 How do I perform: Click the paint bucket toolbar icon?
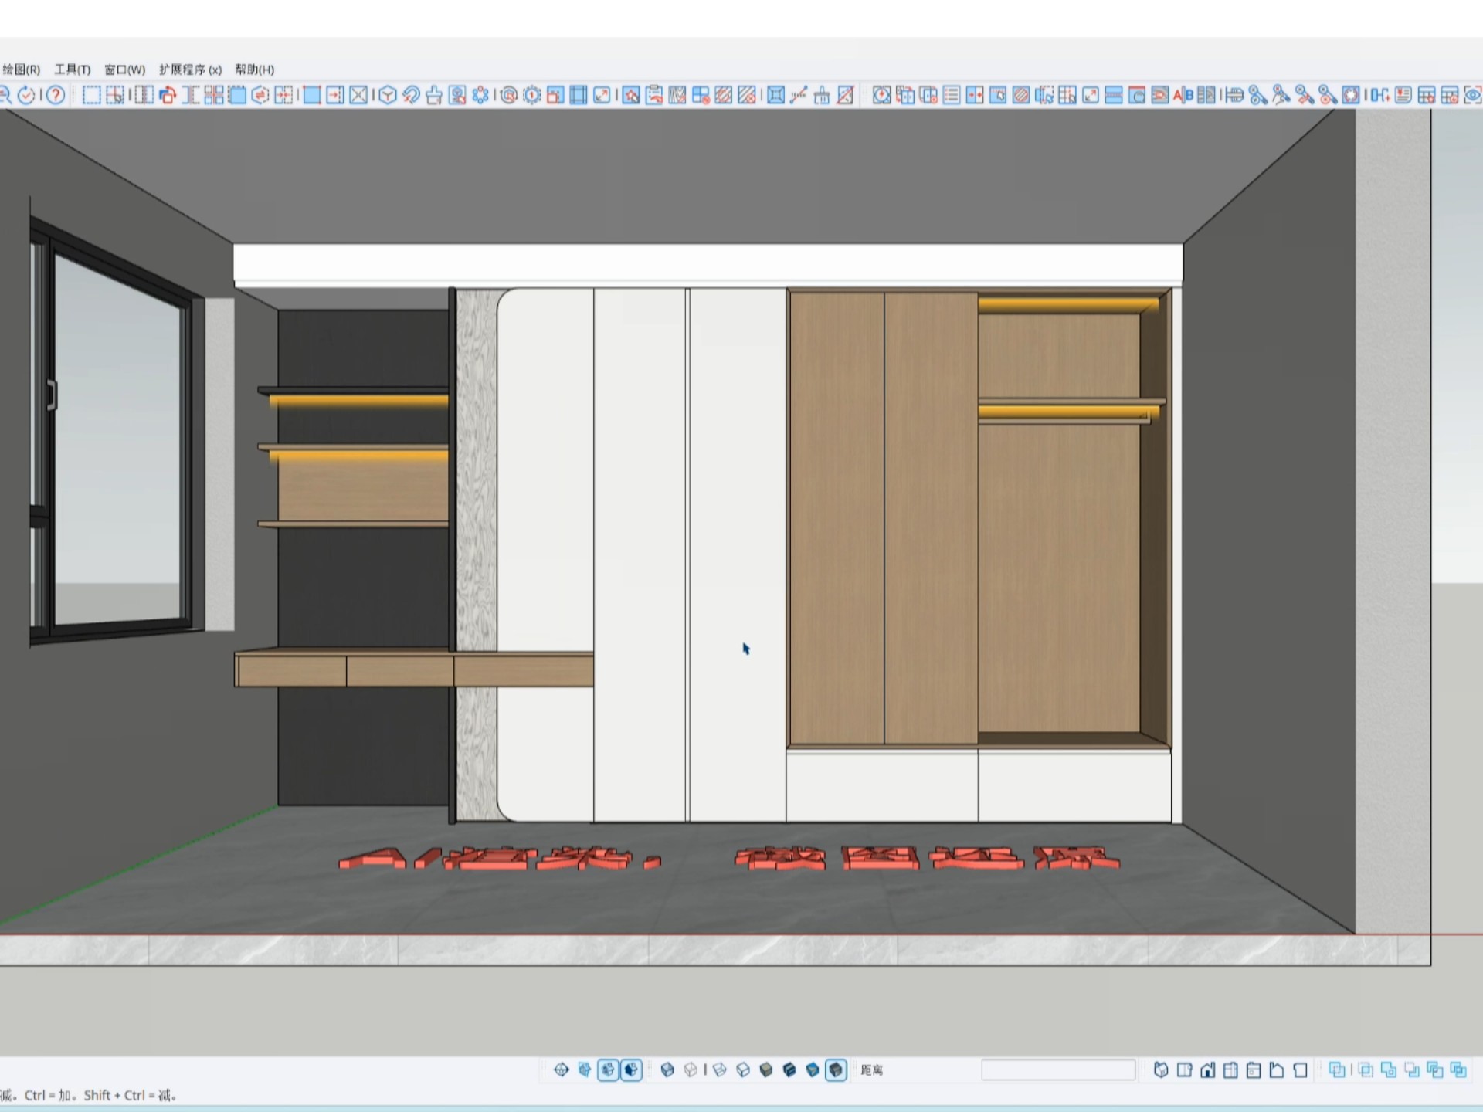[x=434, y=95]
